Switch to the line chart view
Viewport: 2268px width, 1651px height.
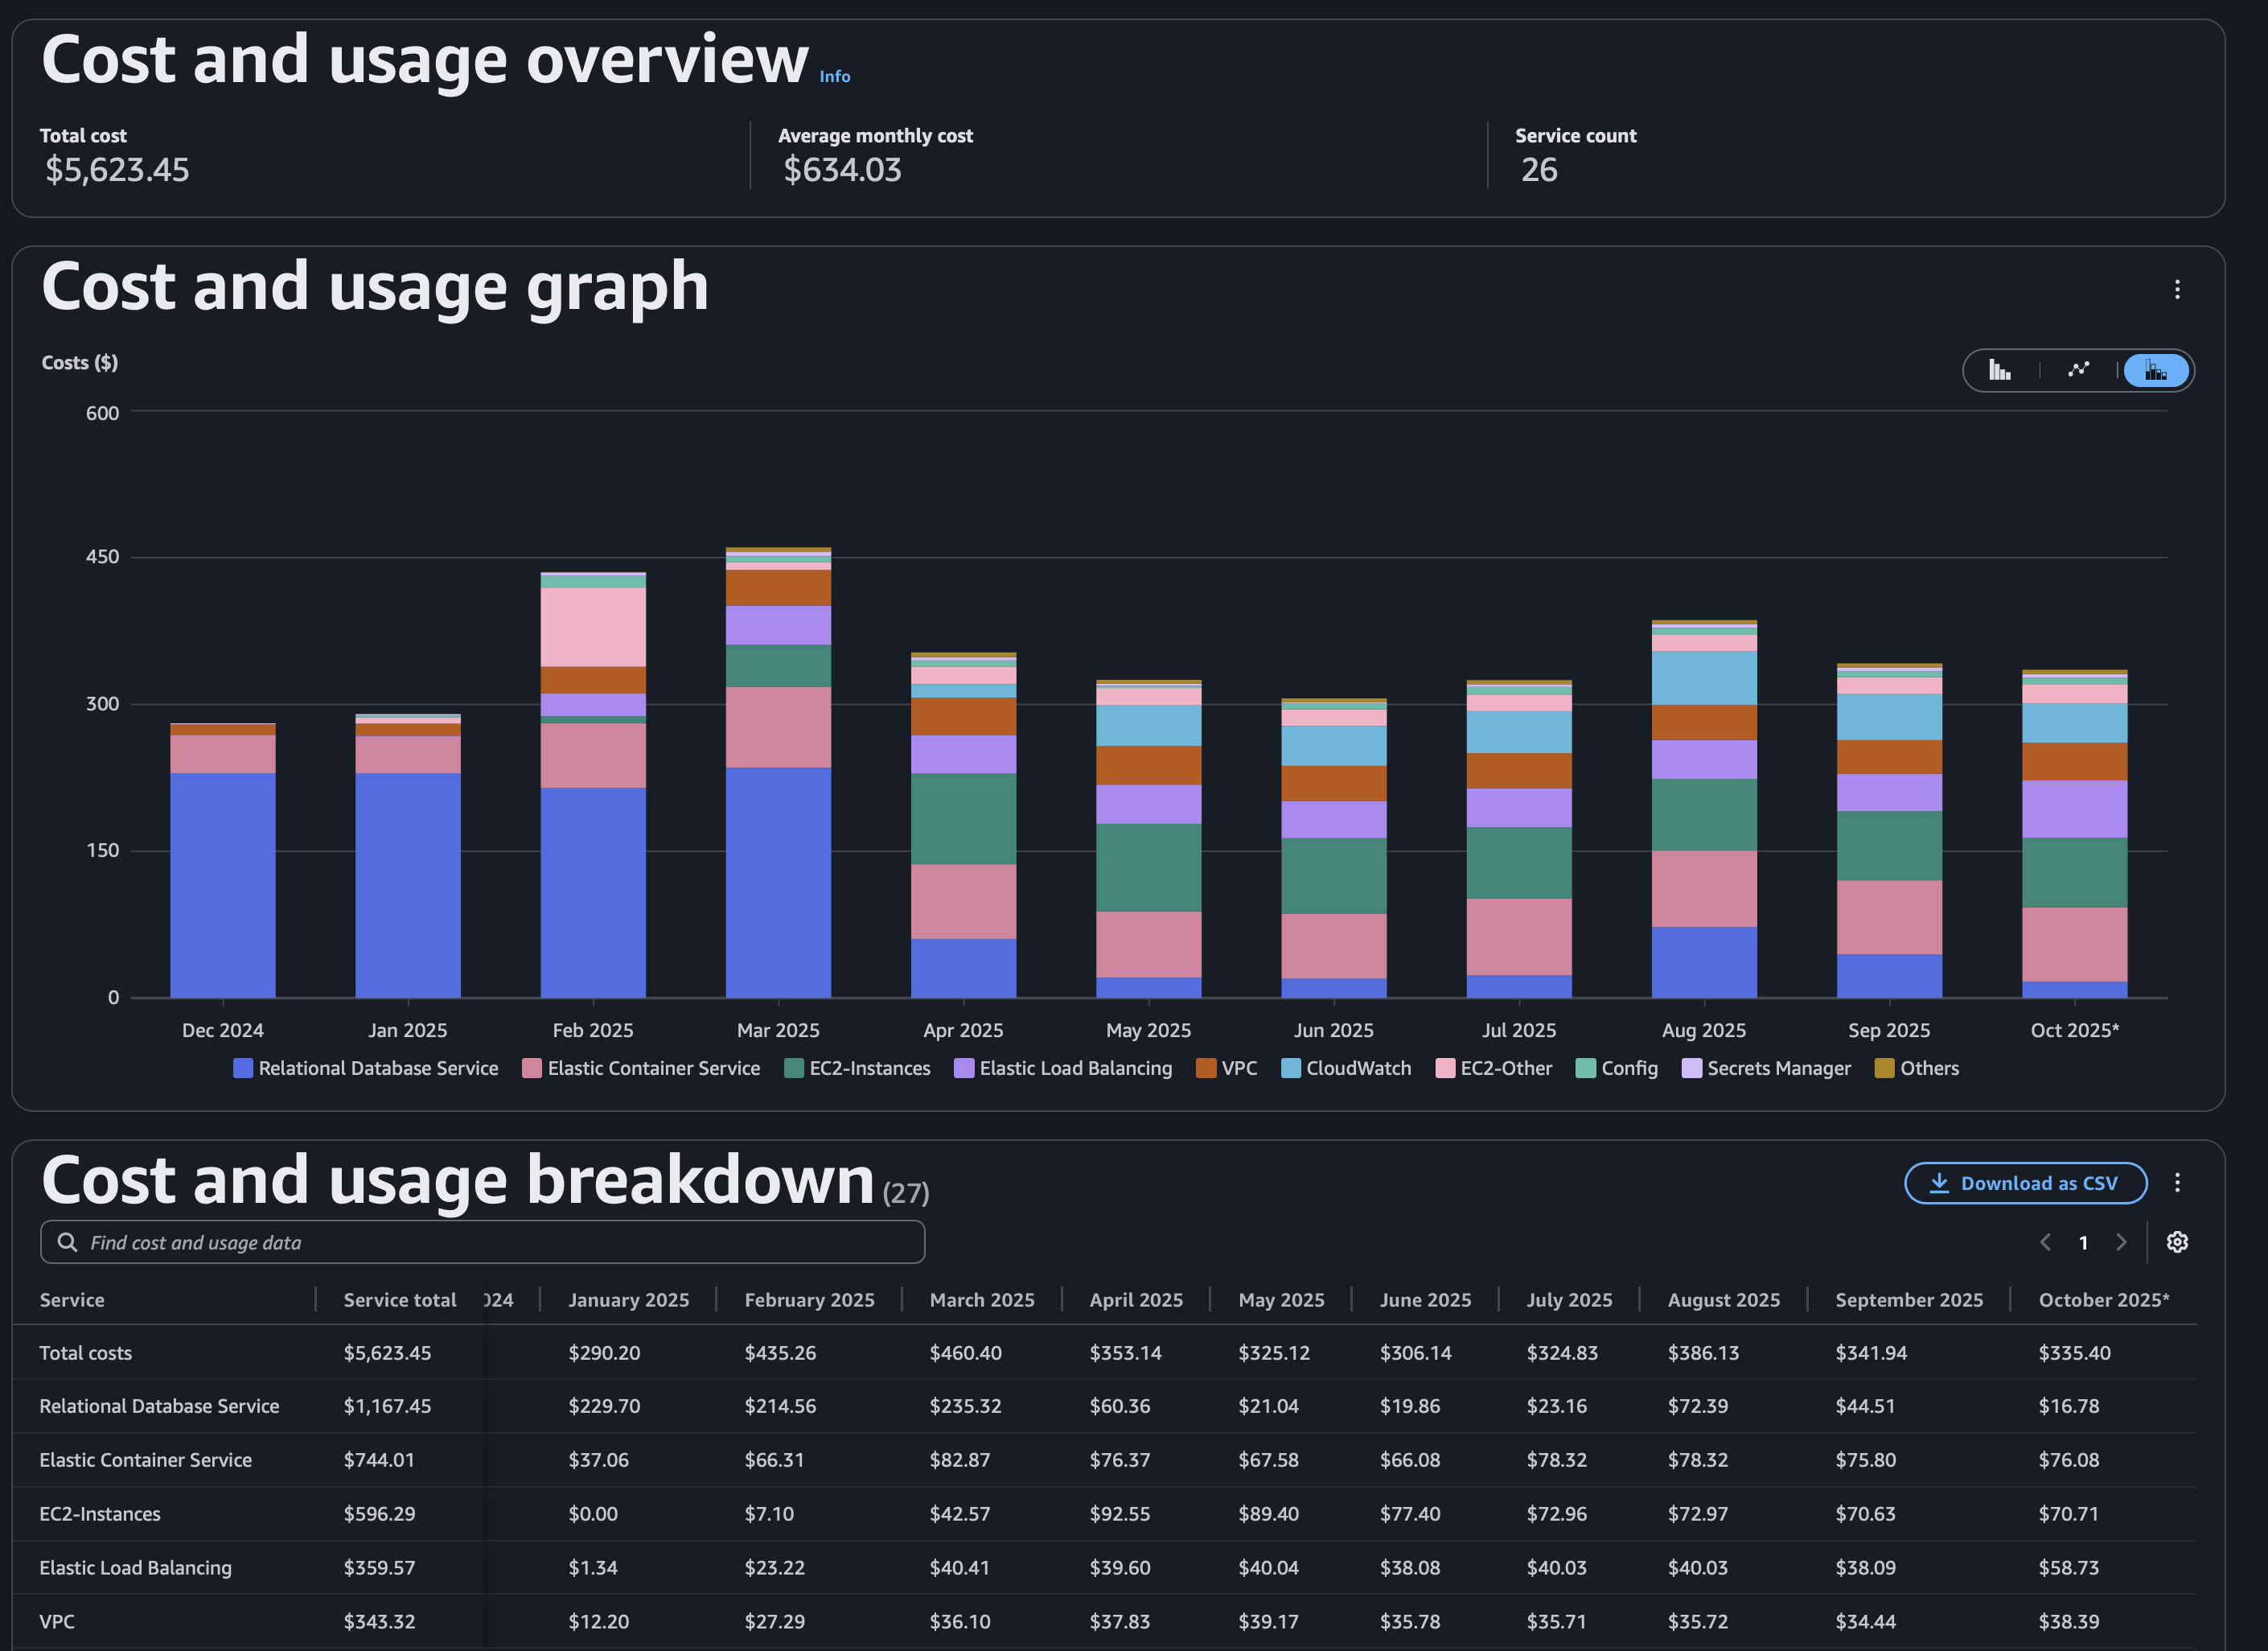pos(2078,370)
